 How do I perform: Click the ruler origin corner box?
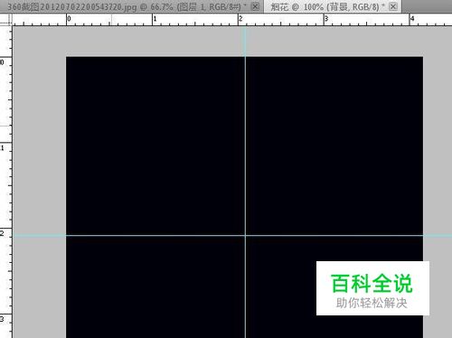click(5, 19)
